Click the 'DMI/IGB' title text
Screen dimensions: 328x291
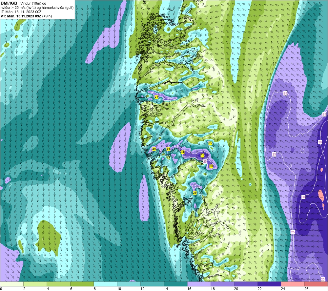click(x=9, y=3)
